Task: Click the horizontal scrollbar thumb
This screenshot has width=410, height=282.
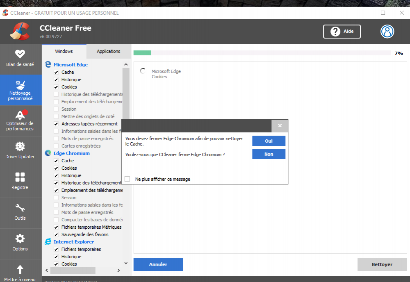Action: point(73,270)
